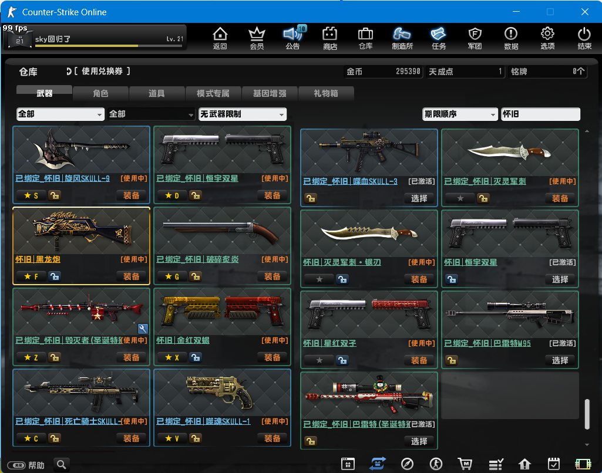Switch to the 角色 tab

click(100, 93)
